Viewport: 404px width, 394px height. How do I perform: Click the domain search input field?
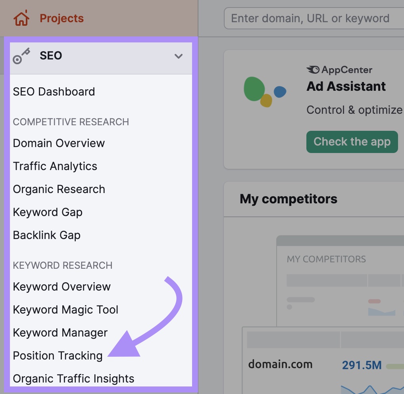tap(314, 18)
